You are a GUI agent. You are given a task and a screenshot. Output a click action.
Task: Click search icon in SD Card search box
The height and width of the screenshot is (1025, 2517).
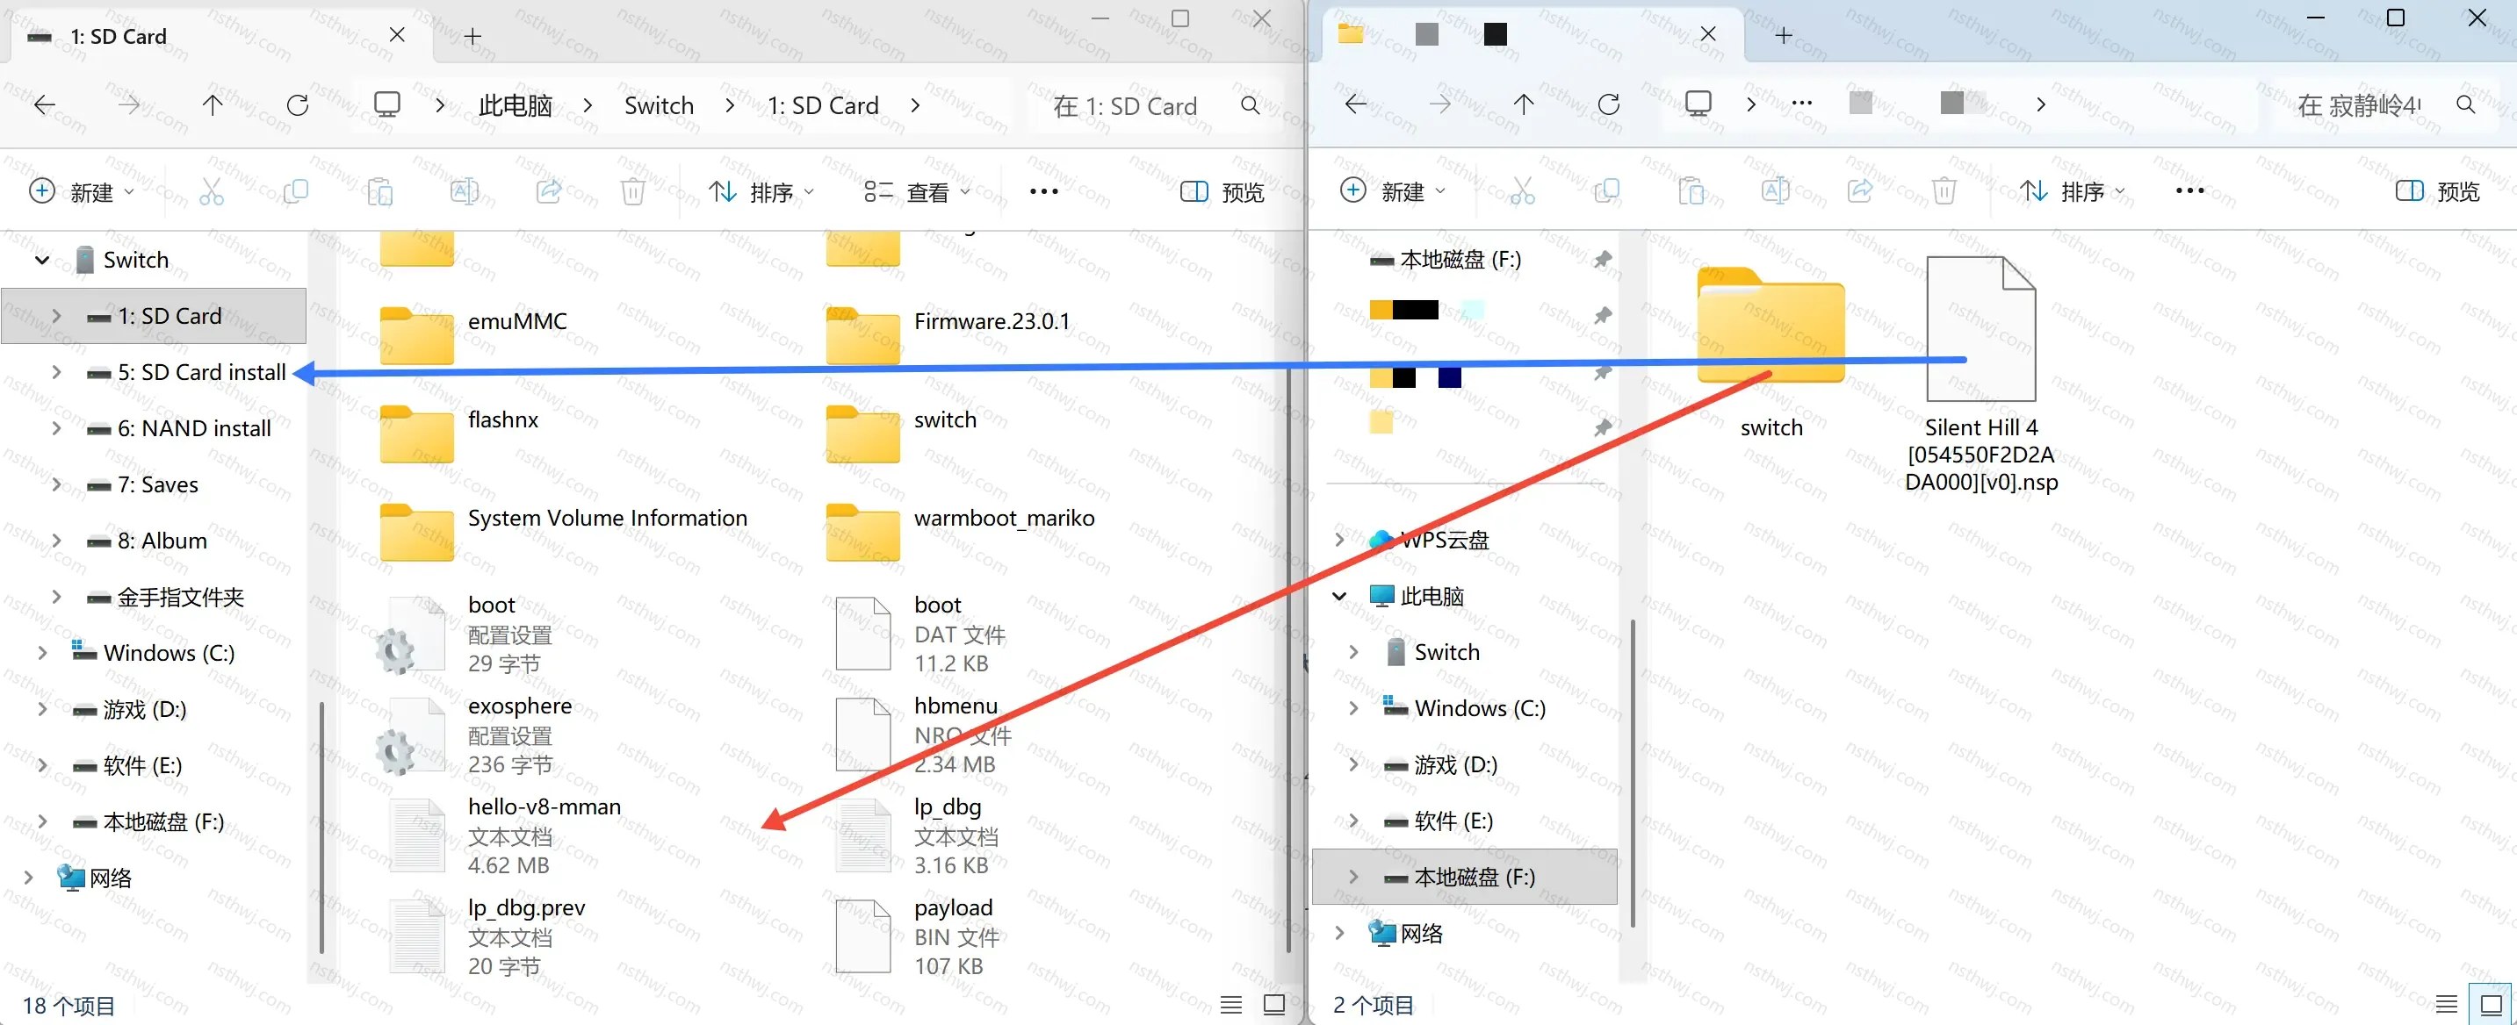[1250, 104]
